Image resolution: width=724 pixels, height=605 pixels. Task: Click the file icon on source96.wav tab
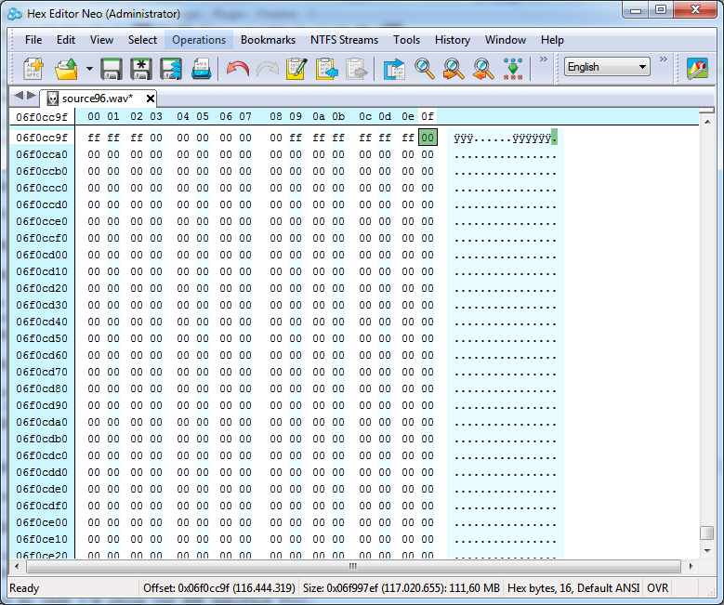point(53,99)
